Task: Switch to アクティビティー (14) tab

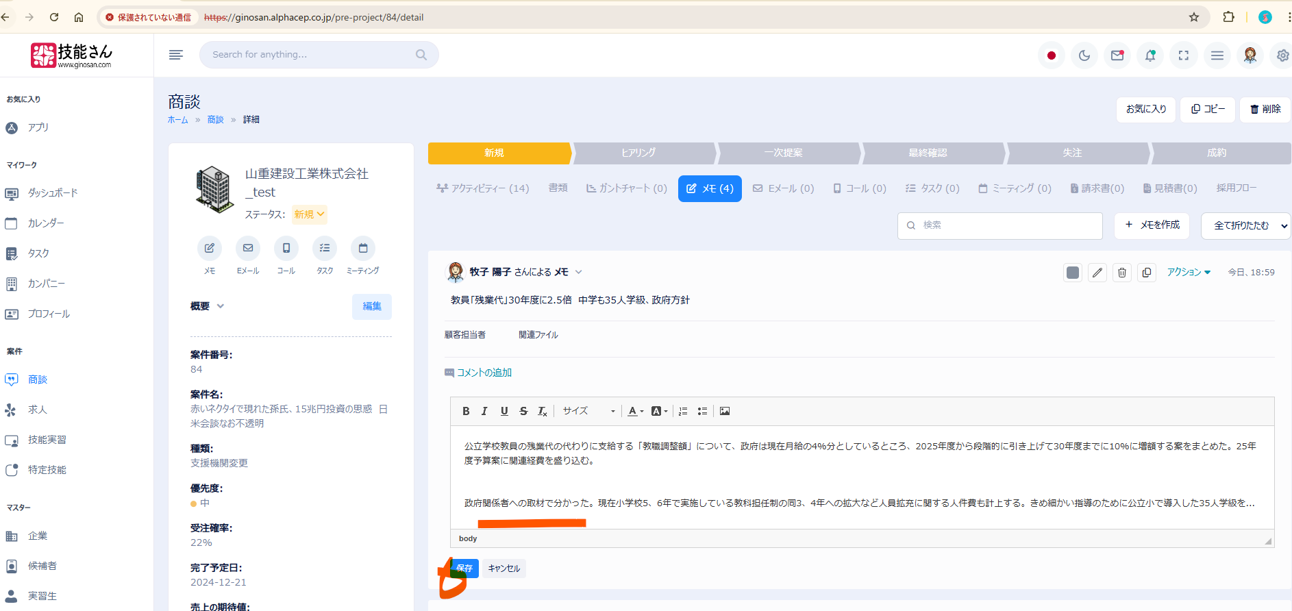Action: (x=483, y=188)
